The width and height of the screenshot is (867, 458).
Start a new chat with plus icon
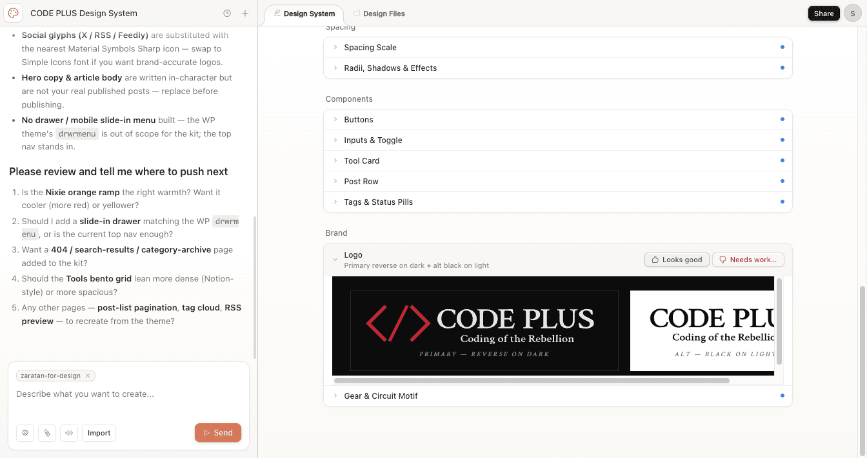(x=245, y=14)
